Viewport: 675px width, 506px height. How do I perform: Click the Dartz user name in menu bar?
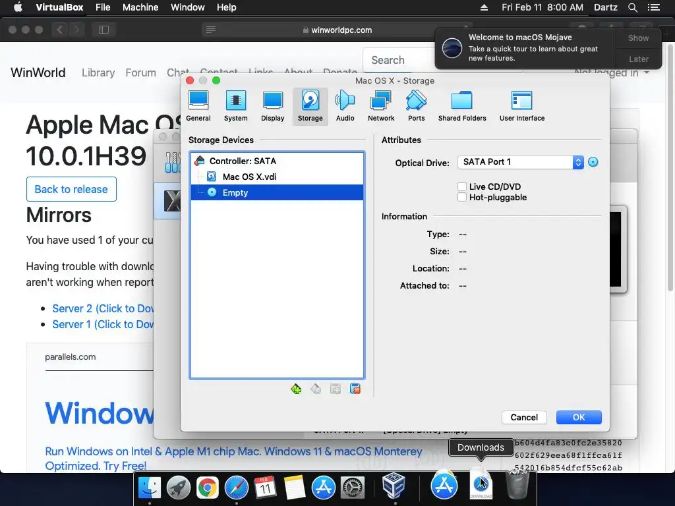(x=605, y=7)
